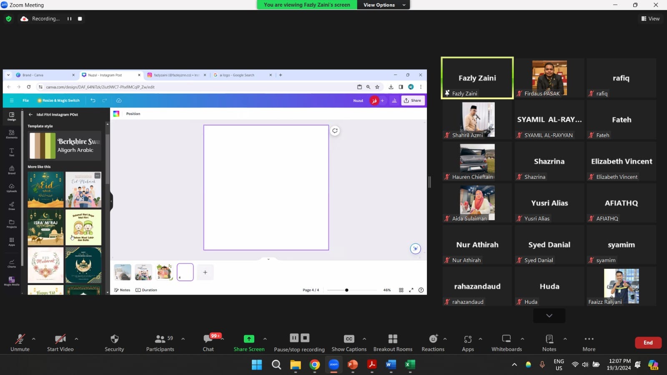667x375 pixels.
Task: Open audio options arrow beside Unmute
Action: click(x=34, y=339)
